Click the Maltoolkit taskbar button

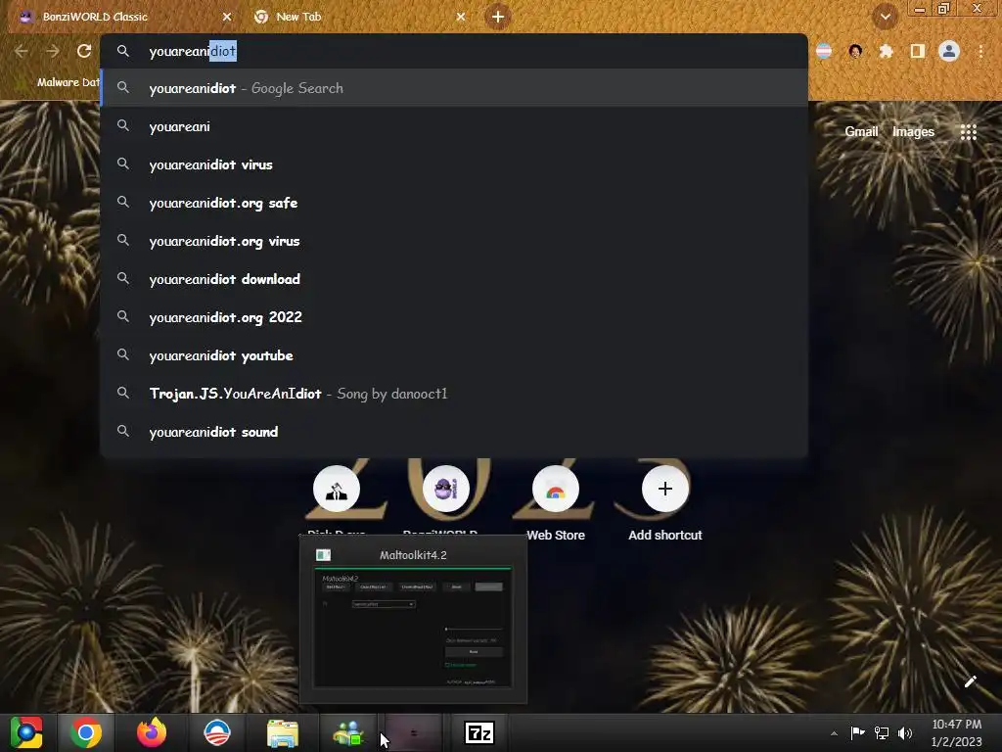pos(414,732)
